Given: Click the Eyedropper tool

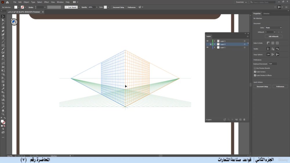Looking at the screenshot, I should pyautogui.click(x=3, y=89).
